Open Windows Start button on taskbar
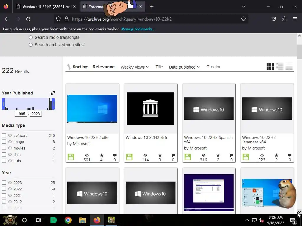The width and height of the screenshot is (302, 226). [10, 220]
